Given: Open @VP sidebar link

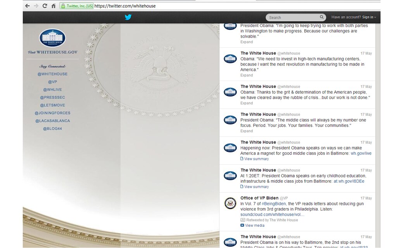Looking at the screenshot, I should coord(53,82).
